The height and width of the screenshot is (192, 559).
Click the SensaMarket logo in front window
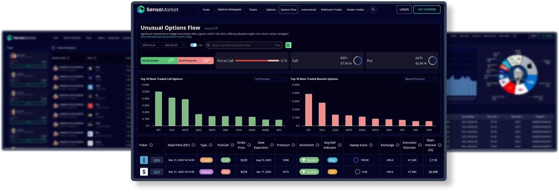pyautogui.click(x=158, y=9)
